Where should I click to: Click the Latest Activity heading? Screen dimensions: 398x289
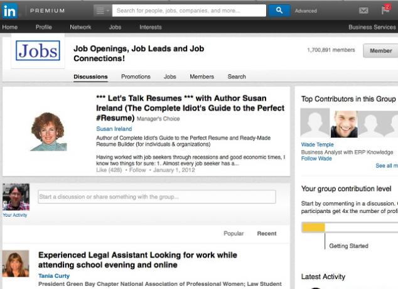323,276
